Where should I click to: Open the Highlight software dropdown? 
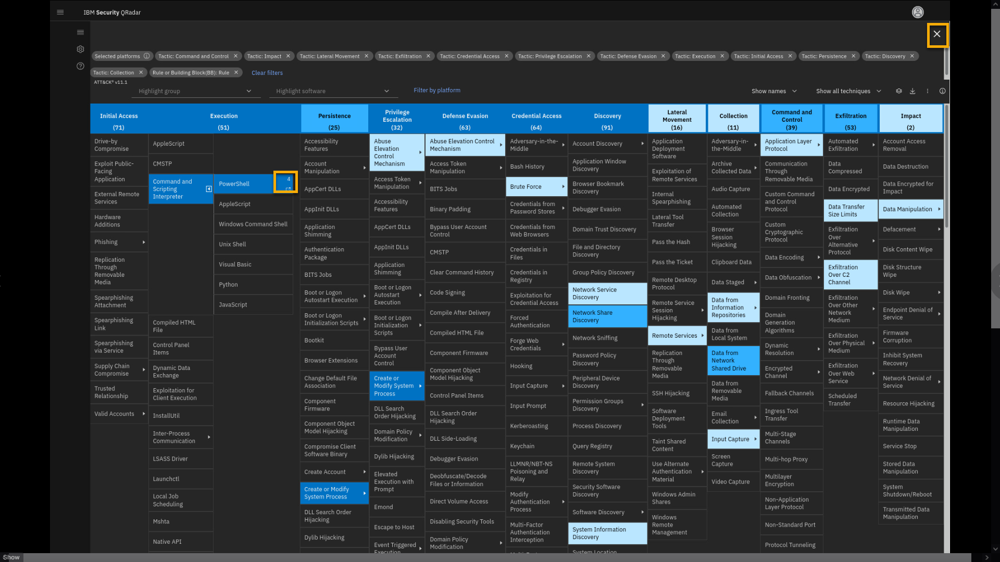coord(333,91)
